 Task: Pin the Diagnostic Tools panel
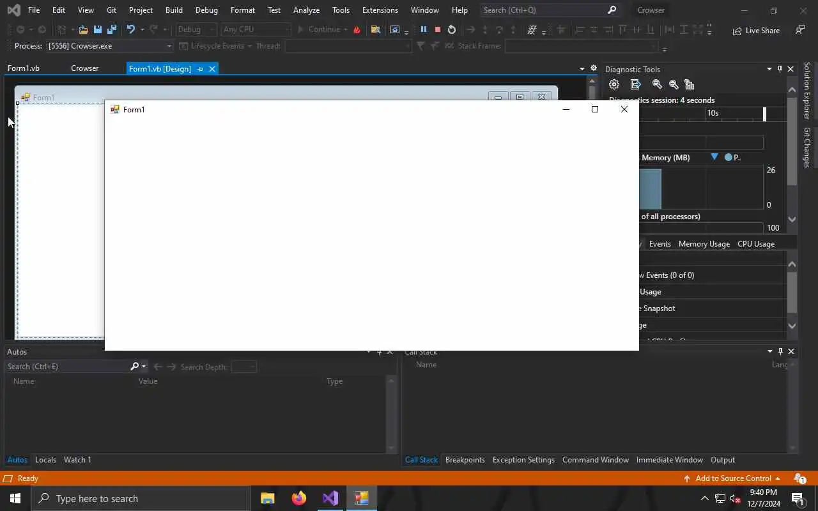coord(780,69)
